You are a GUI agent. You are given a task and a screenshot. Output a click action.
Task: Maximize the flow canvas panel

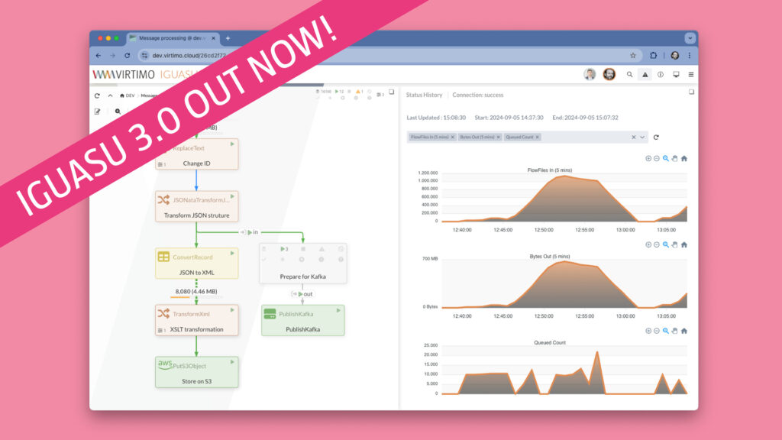(x=392, y=92)
